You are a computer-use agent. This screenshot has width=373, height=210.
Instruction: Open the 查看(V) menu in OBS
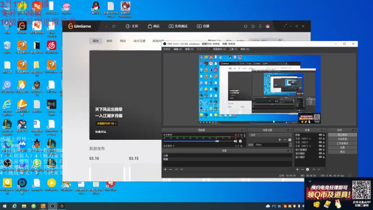pos(189,49)
